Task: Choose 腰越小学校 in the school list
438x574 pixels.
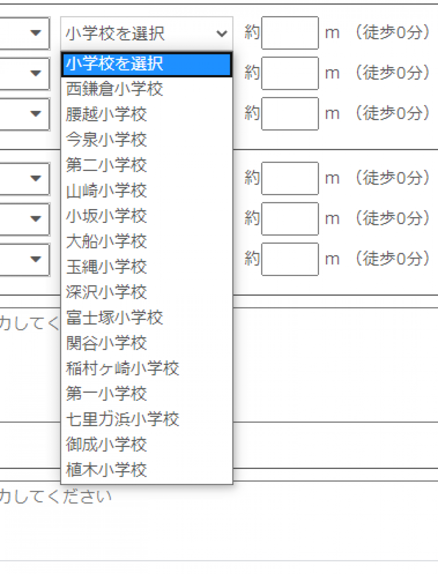Action: (x=107, y=114)
